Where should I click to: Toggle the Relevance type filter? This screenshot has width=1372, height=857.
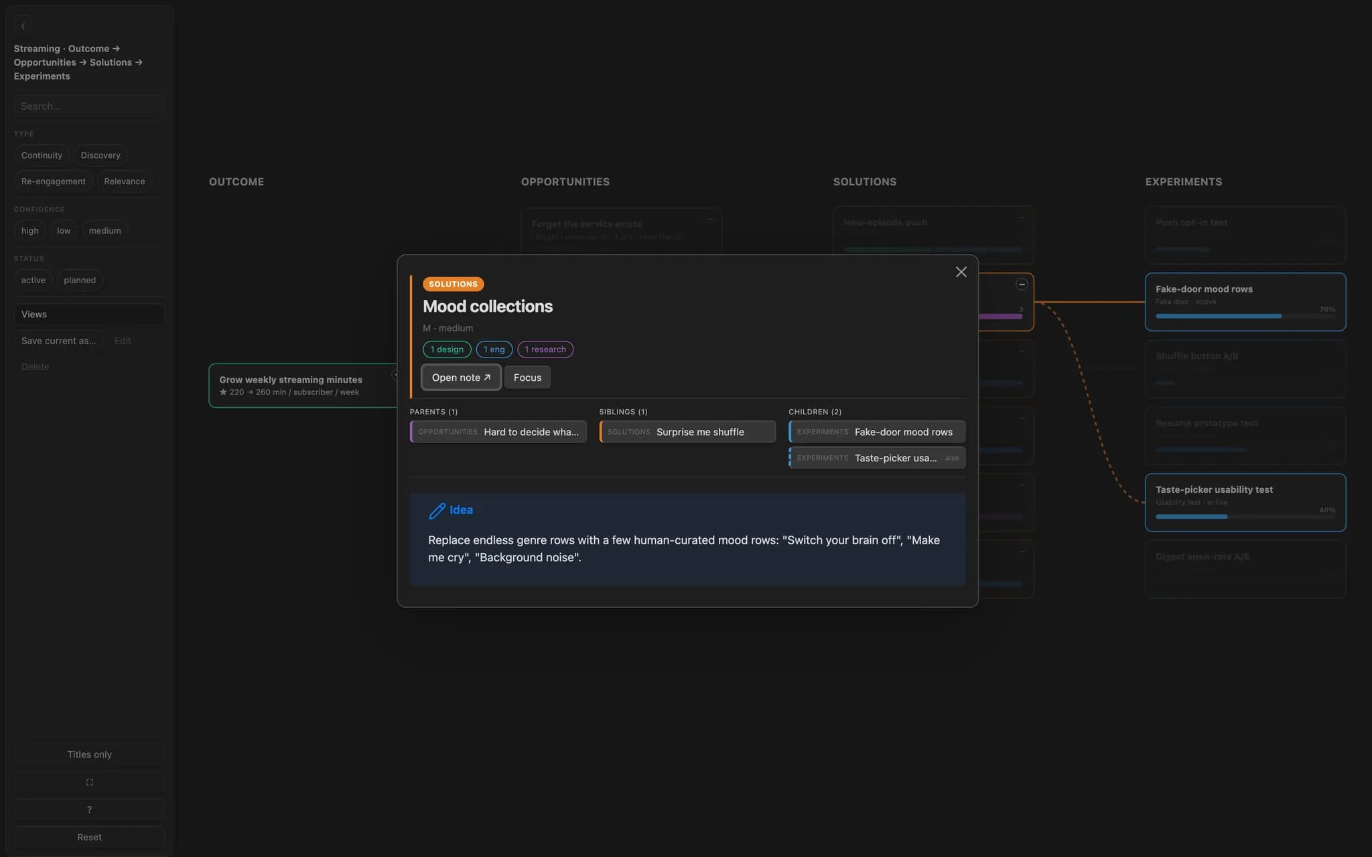point(125,181)
